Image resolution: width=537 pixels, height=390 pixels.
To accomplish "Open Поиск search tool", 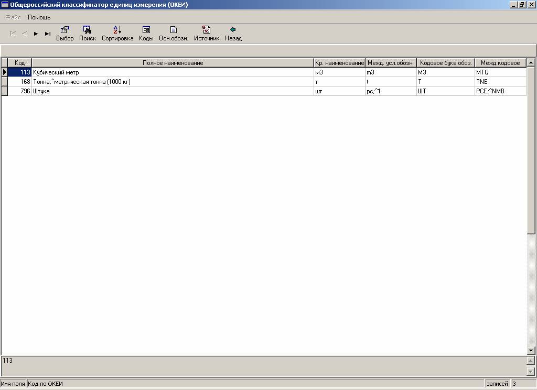I will point(88,34).
